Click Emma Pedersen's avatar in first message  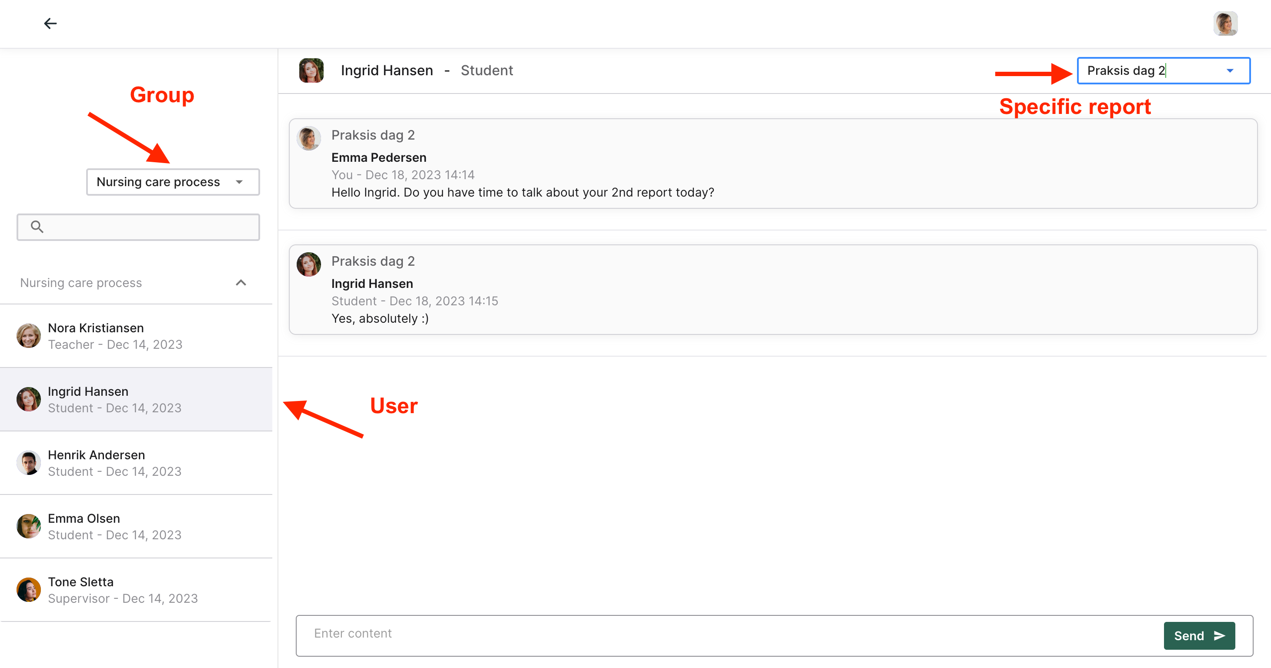[309, 138]
